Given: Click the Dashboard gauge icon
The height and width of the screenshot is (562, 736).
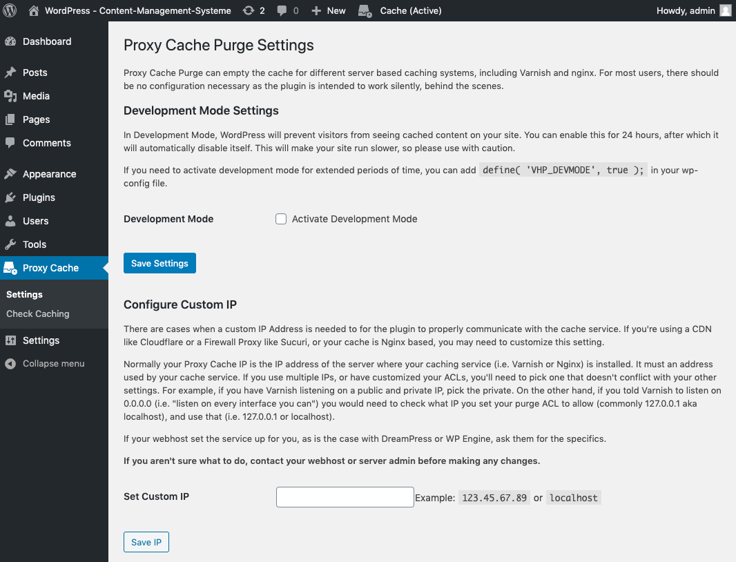Looking at the screenshot, I should point(10,41).
